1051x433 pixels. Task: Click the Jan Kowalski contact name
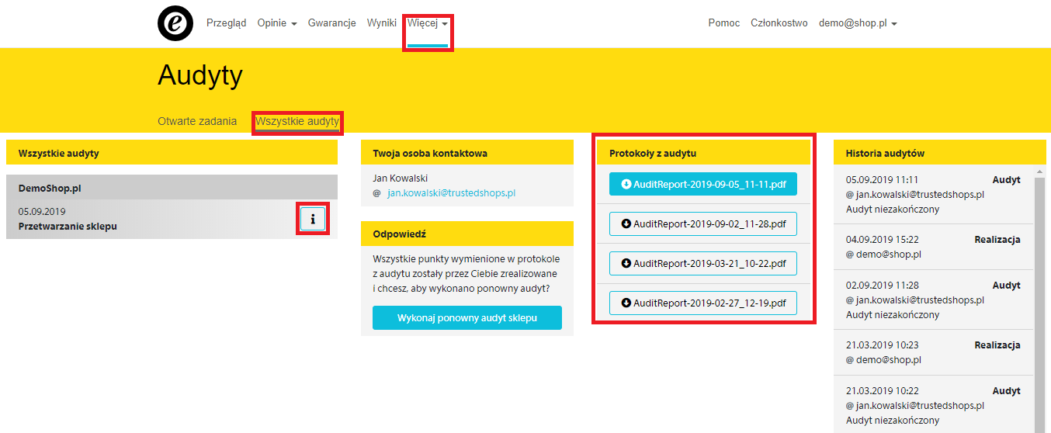(401, 178)
